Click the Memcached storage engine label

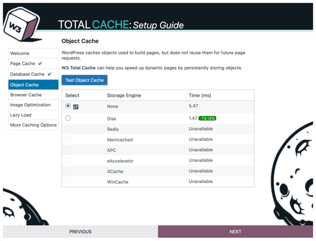pos(120,140)
